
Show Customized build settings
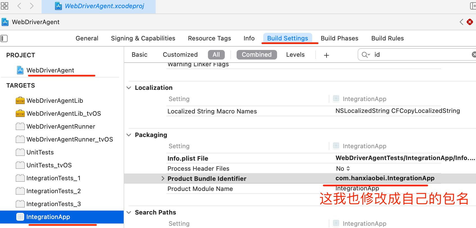[180, 55]
